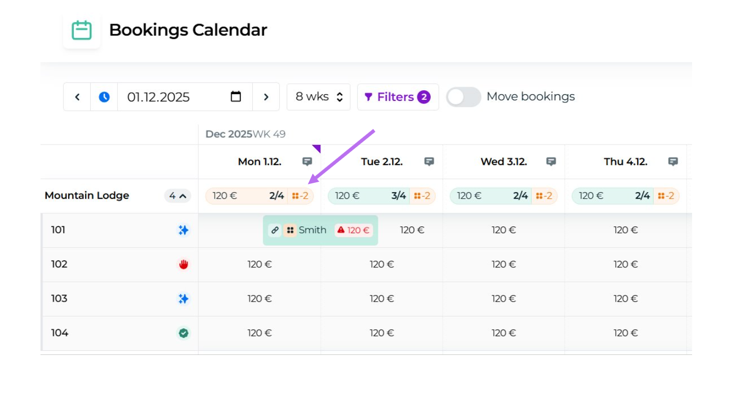
Task: Jump to today with clock icon
Action: click(x=104, y=97)
